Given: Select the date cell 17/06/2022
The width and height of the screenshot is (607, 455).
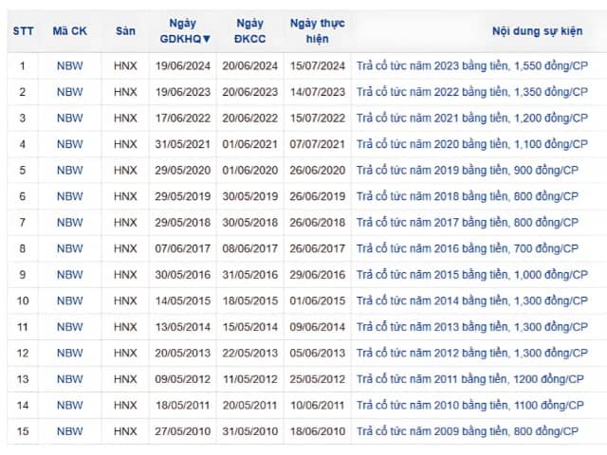Looking at the screenshot, I should pos(183,118).
